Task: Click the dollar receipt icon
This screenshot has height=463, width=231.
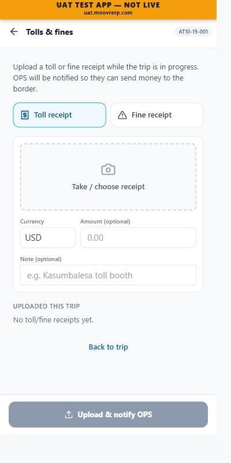Action: click(x=25, y=115)
